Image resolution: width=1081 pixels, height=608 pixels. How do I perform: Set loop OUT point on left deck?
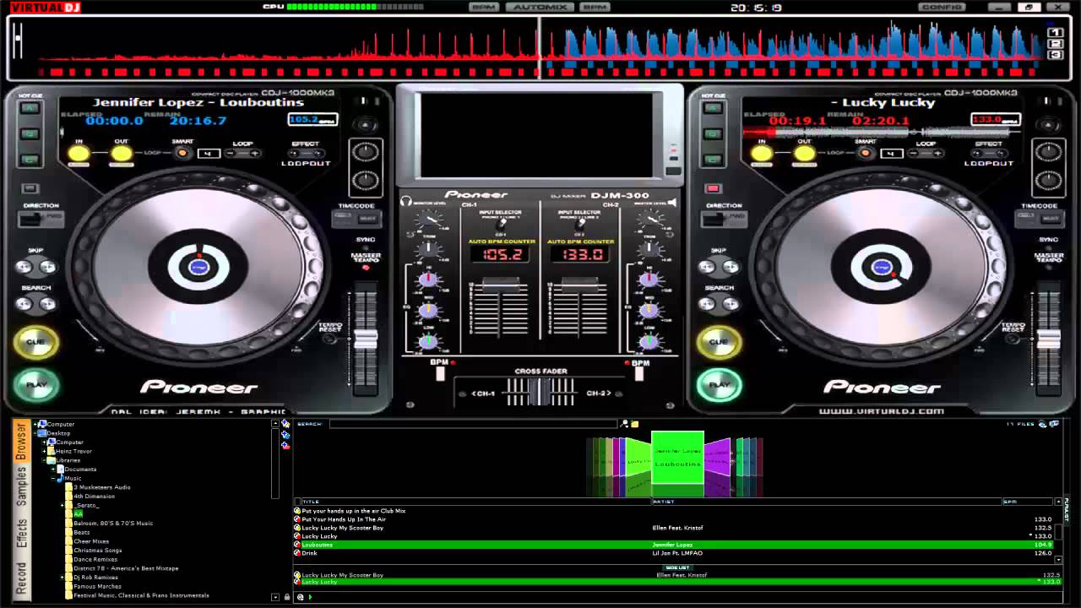click(122, 153)
